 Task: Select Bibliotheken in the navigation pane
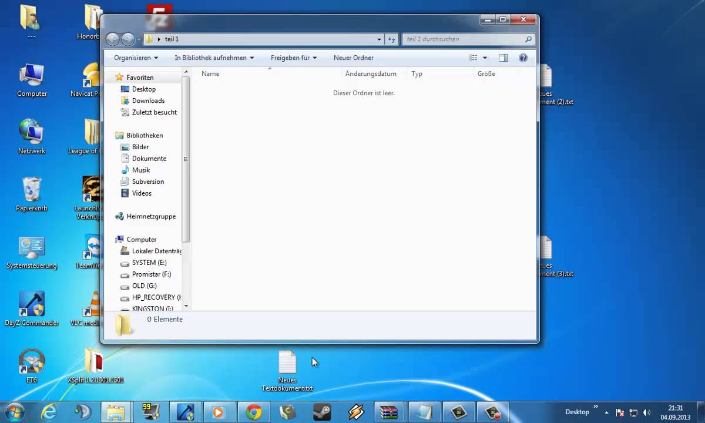[x=145, y=135]
